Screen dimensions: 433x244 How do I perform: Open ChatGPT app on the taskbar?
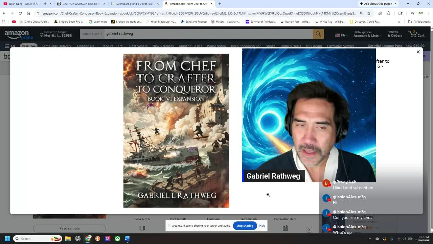[78, 239]
